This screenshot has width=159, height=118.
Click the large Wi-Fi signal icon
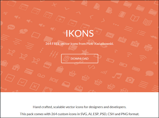click(x=143, y=58)
